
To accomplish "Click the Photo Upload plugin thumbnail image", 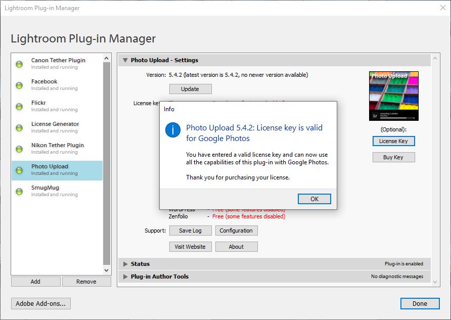I will click(393, 96).
